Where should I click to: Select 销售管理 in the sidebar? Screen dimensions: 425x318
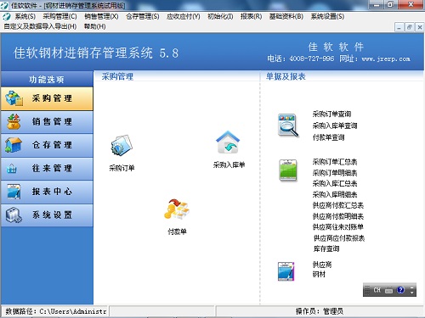click(x=47, y=122)
